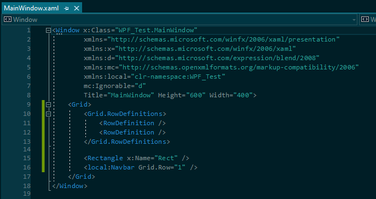Click the second RowDefinition on line 12
Image resolution: width=376 pixels, height=199 pixels.
click(132, 133)
